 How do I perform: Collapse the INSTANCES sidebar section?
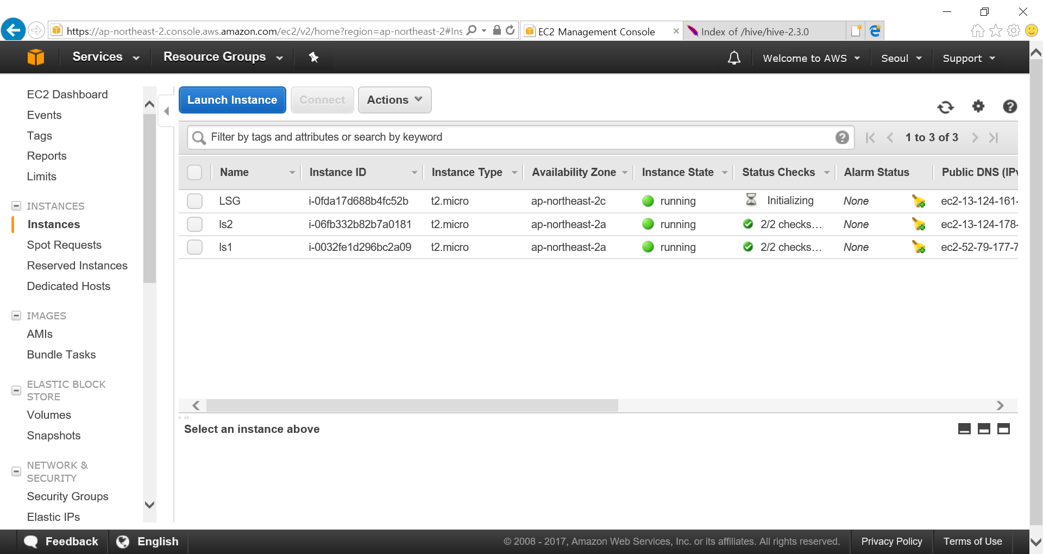[16, 206]
